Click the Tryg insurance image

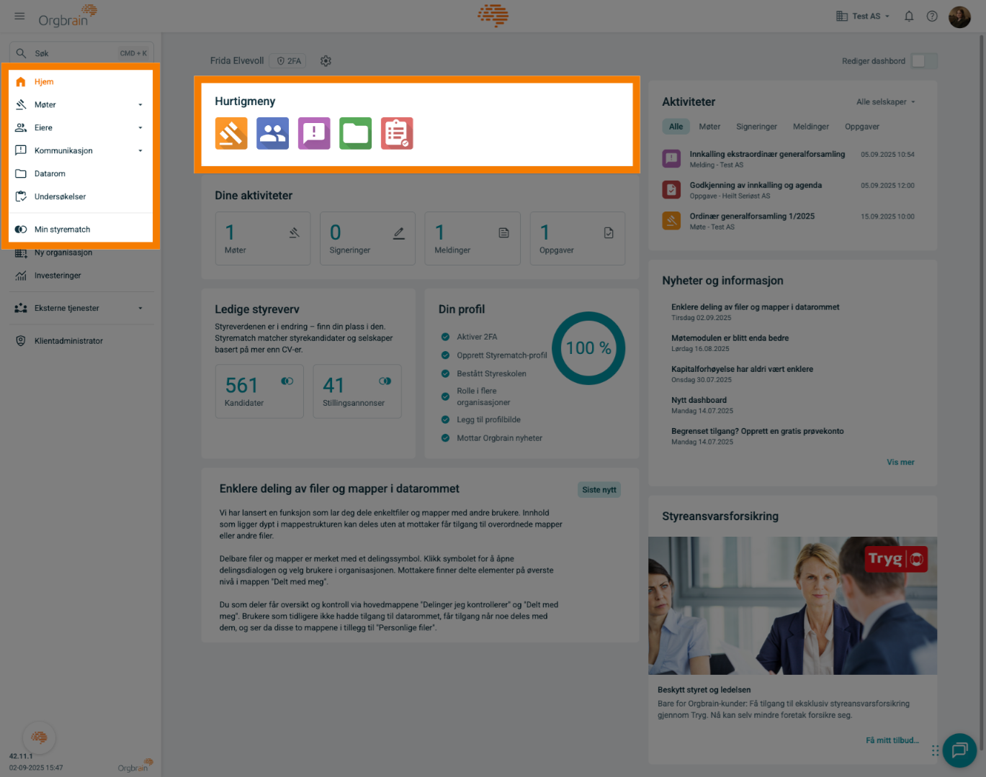792,606
